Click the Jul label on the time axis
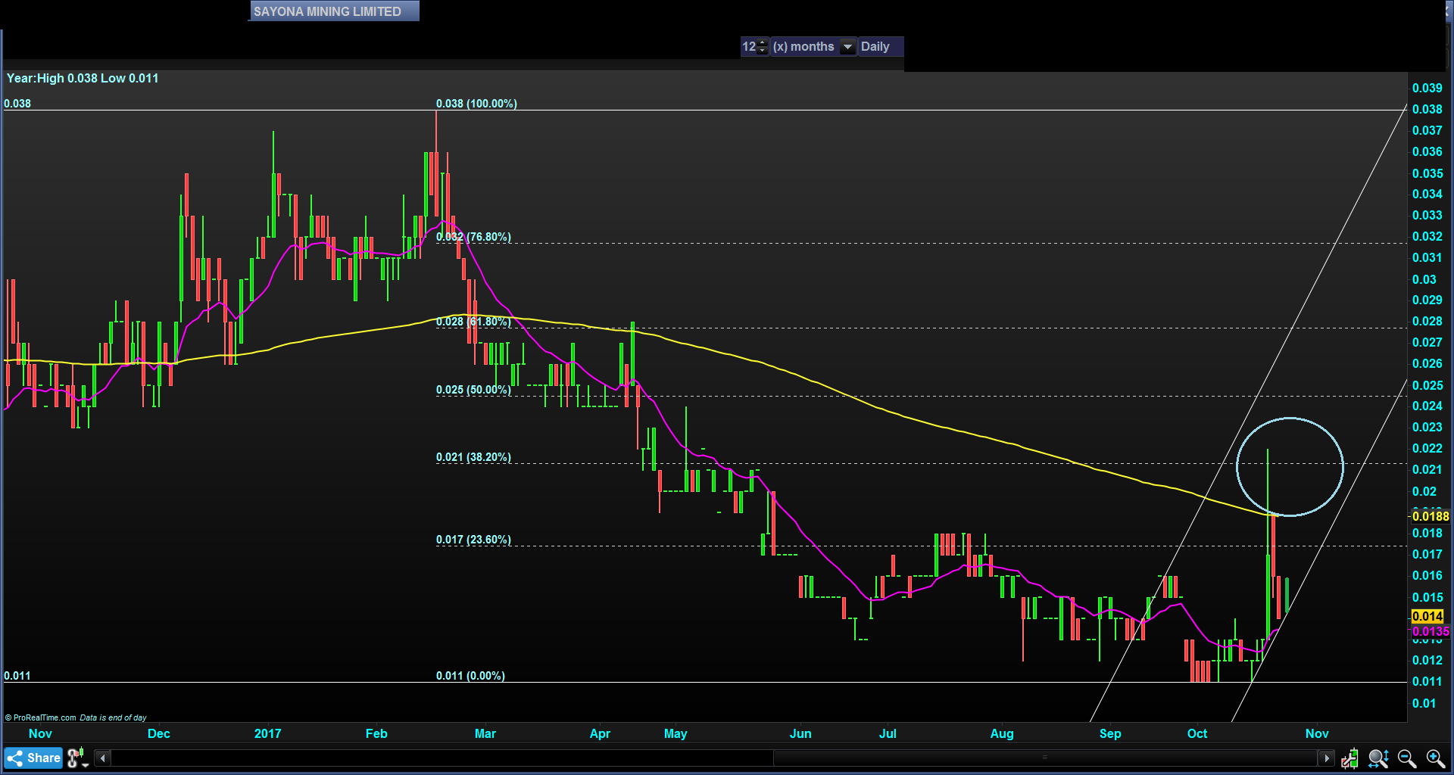This screenshot has height=775, width=1454. [x=888, y=733]
